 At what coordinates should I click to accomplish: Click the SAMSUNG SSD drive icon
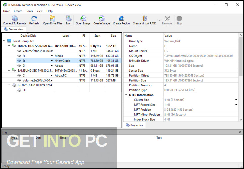(x=14, y=70)
